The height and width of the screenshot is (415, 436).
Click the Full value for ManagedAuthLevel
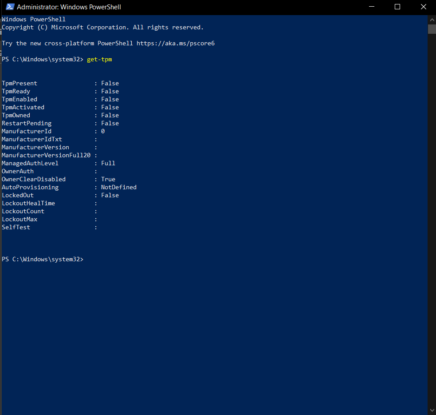(x=108, y=163)
